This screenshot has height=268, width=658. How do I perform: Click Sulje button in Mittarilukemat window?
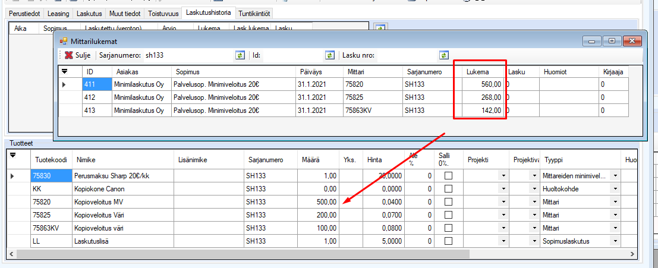tap(78, 55)
